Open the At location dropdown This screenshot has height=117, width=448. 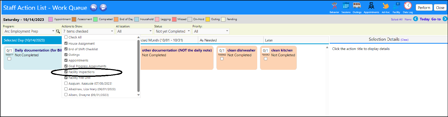point(134,31)
